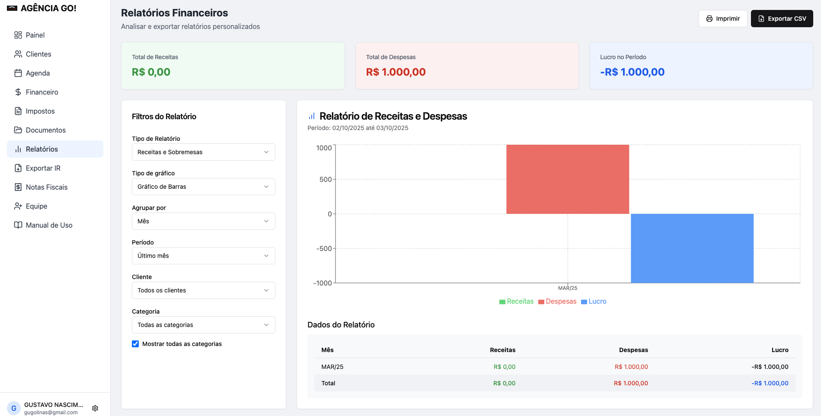
Task: Click the blue Lucro legend swatch
Action: [x=584, y=302]
